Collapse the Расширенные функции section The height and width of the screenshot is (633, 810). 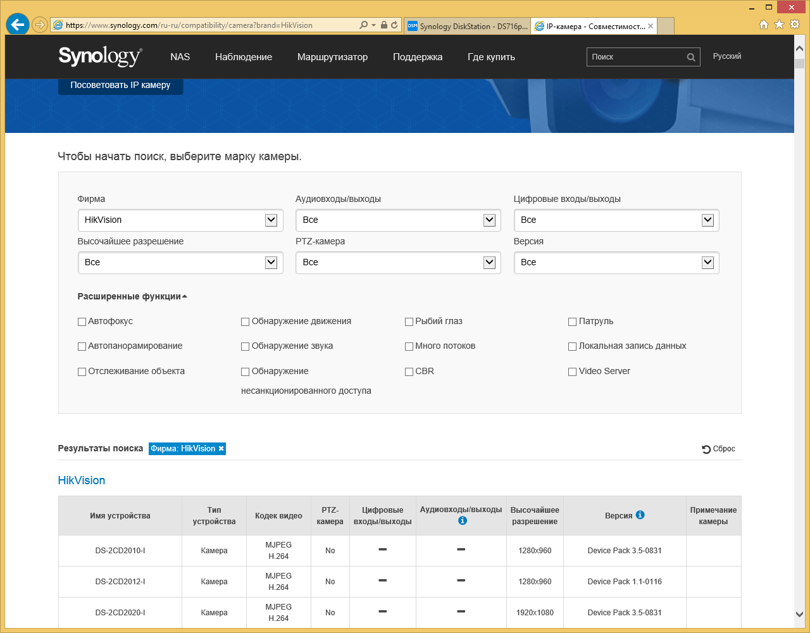pos(132,296)
